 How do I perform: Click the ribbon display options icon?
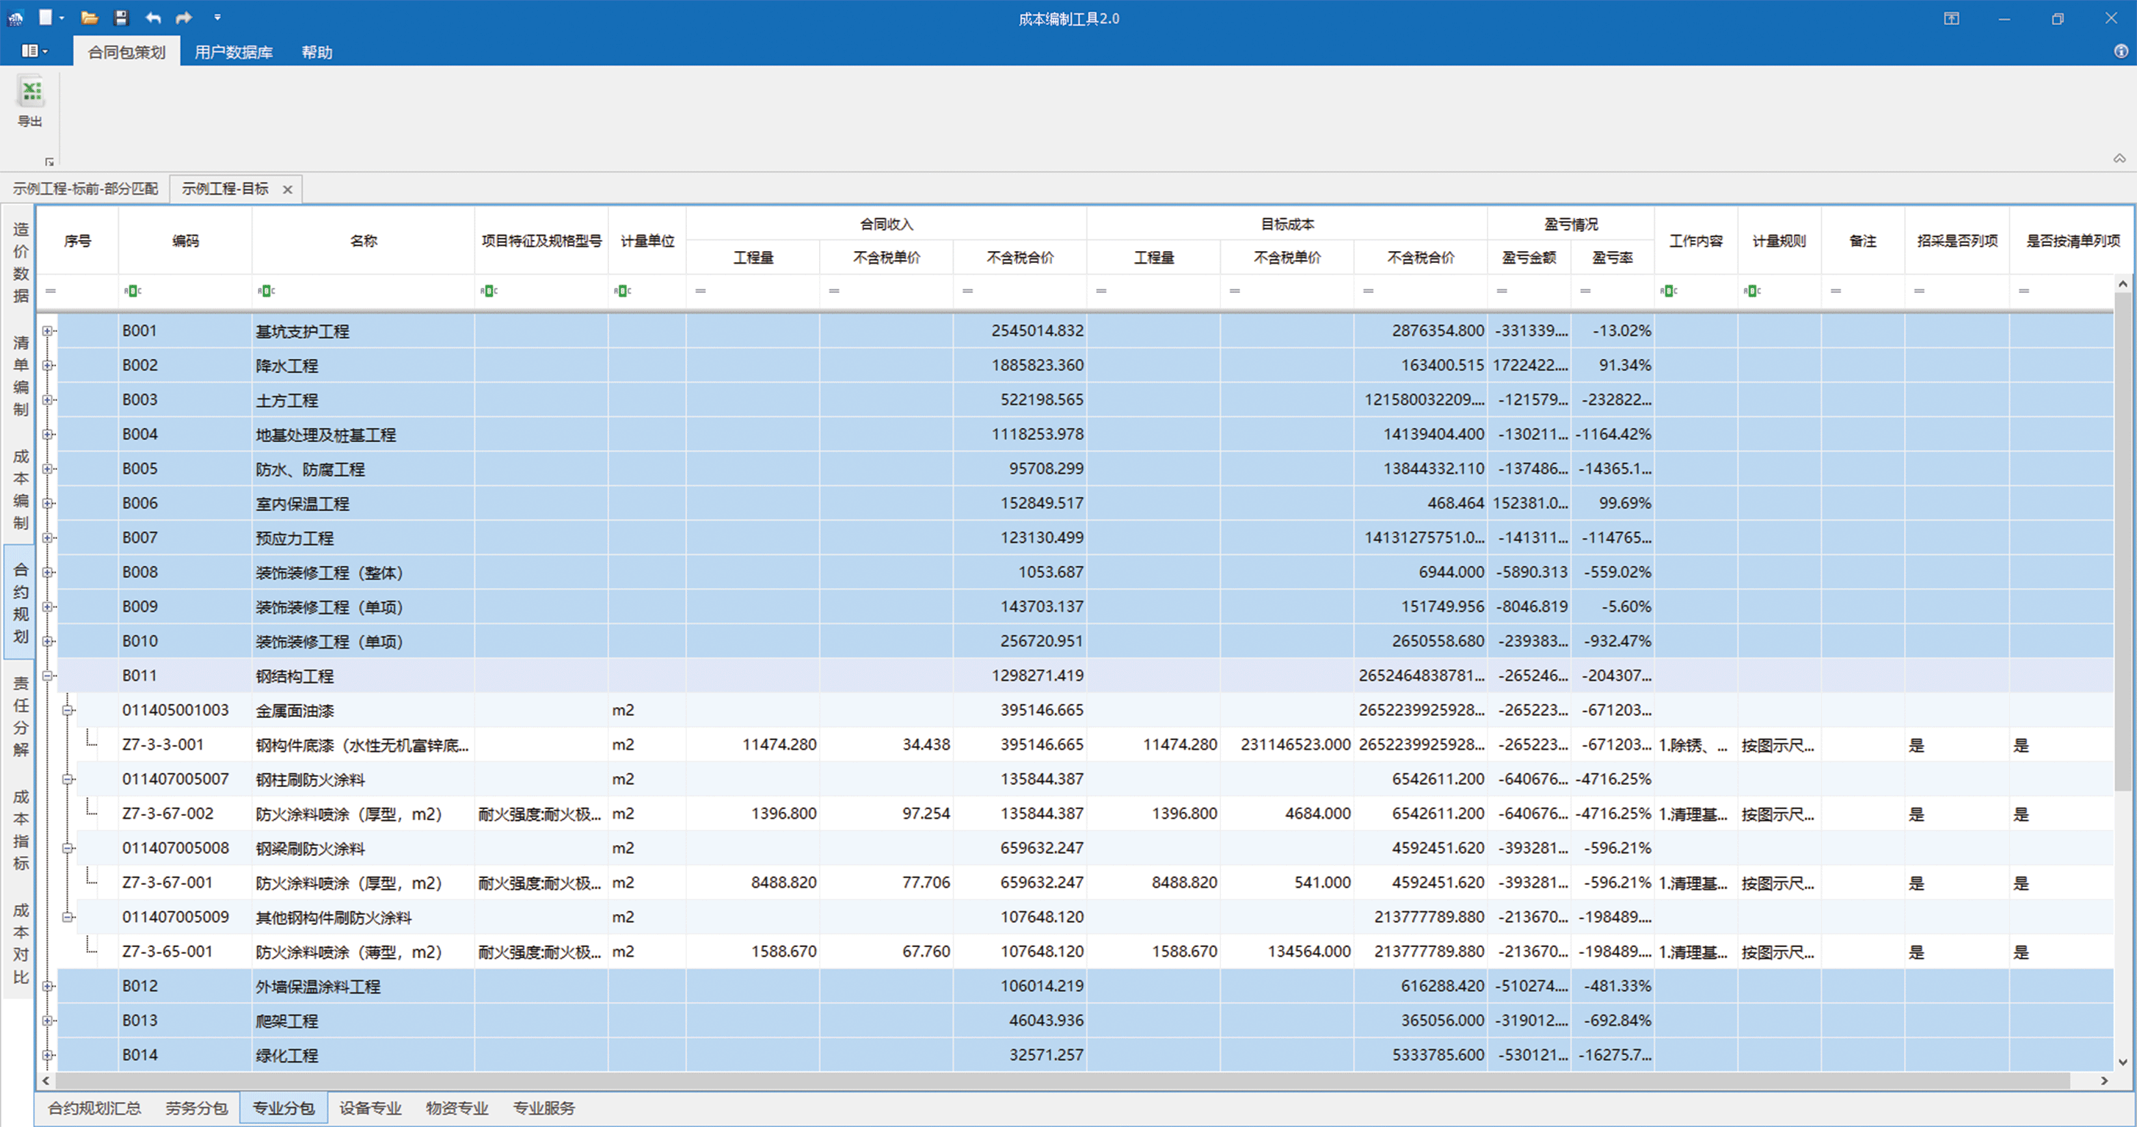[x=1951, y=18]
